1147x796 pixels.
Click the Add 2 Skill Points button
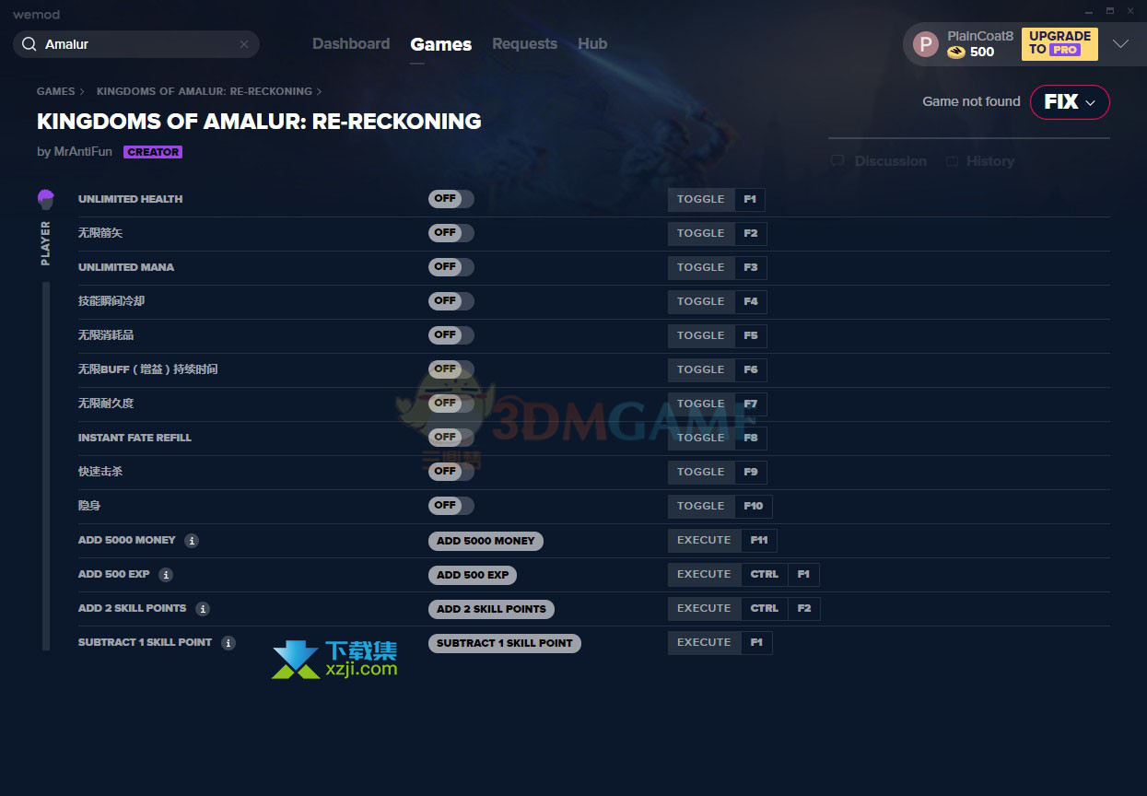[491, 609]
